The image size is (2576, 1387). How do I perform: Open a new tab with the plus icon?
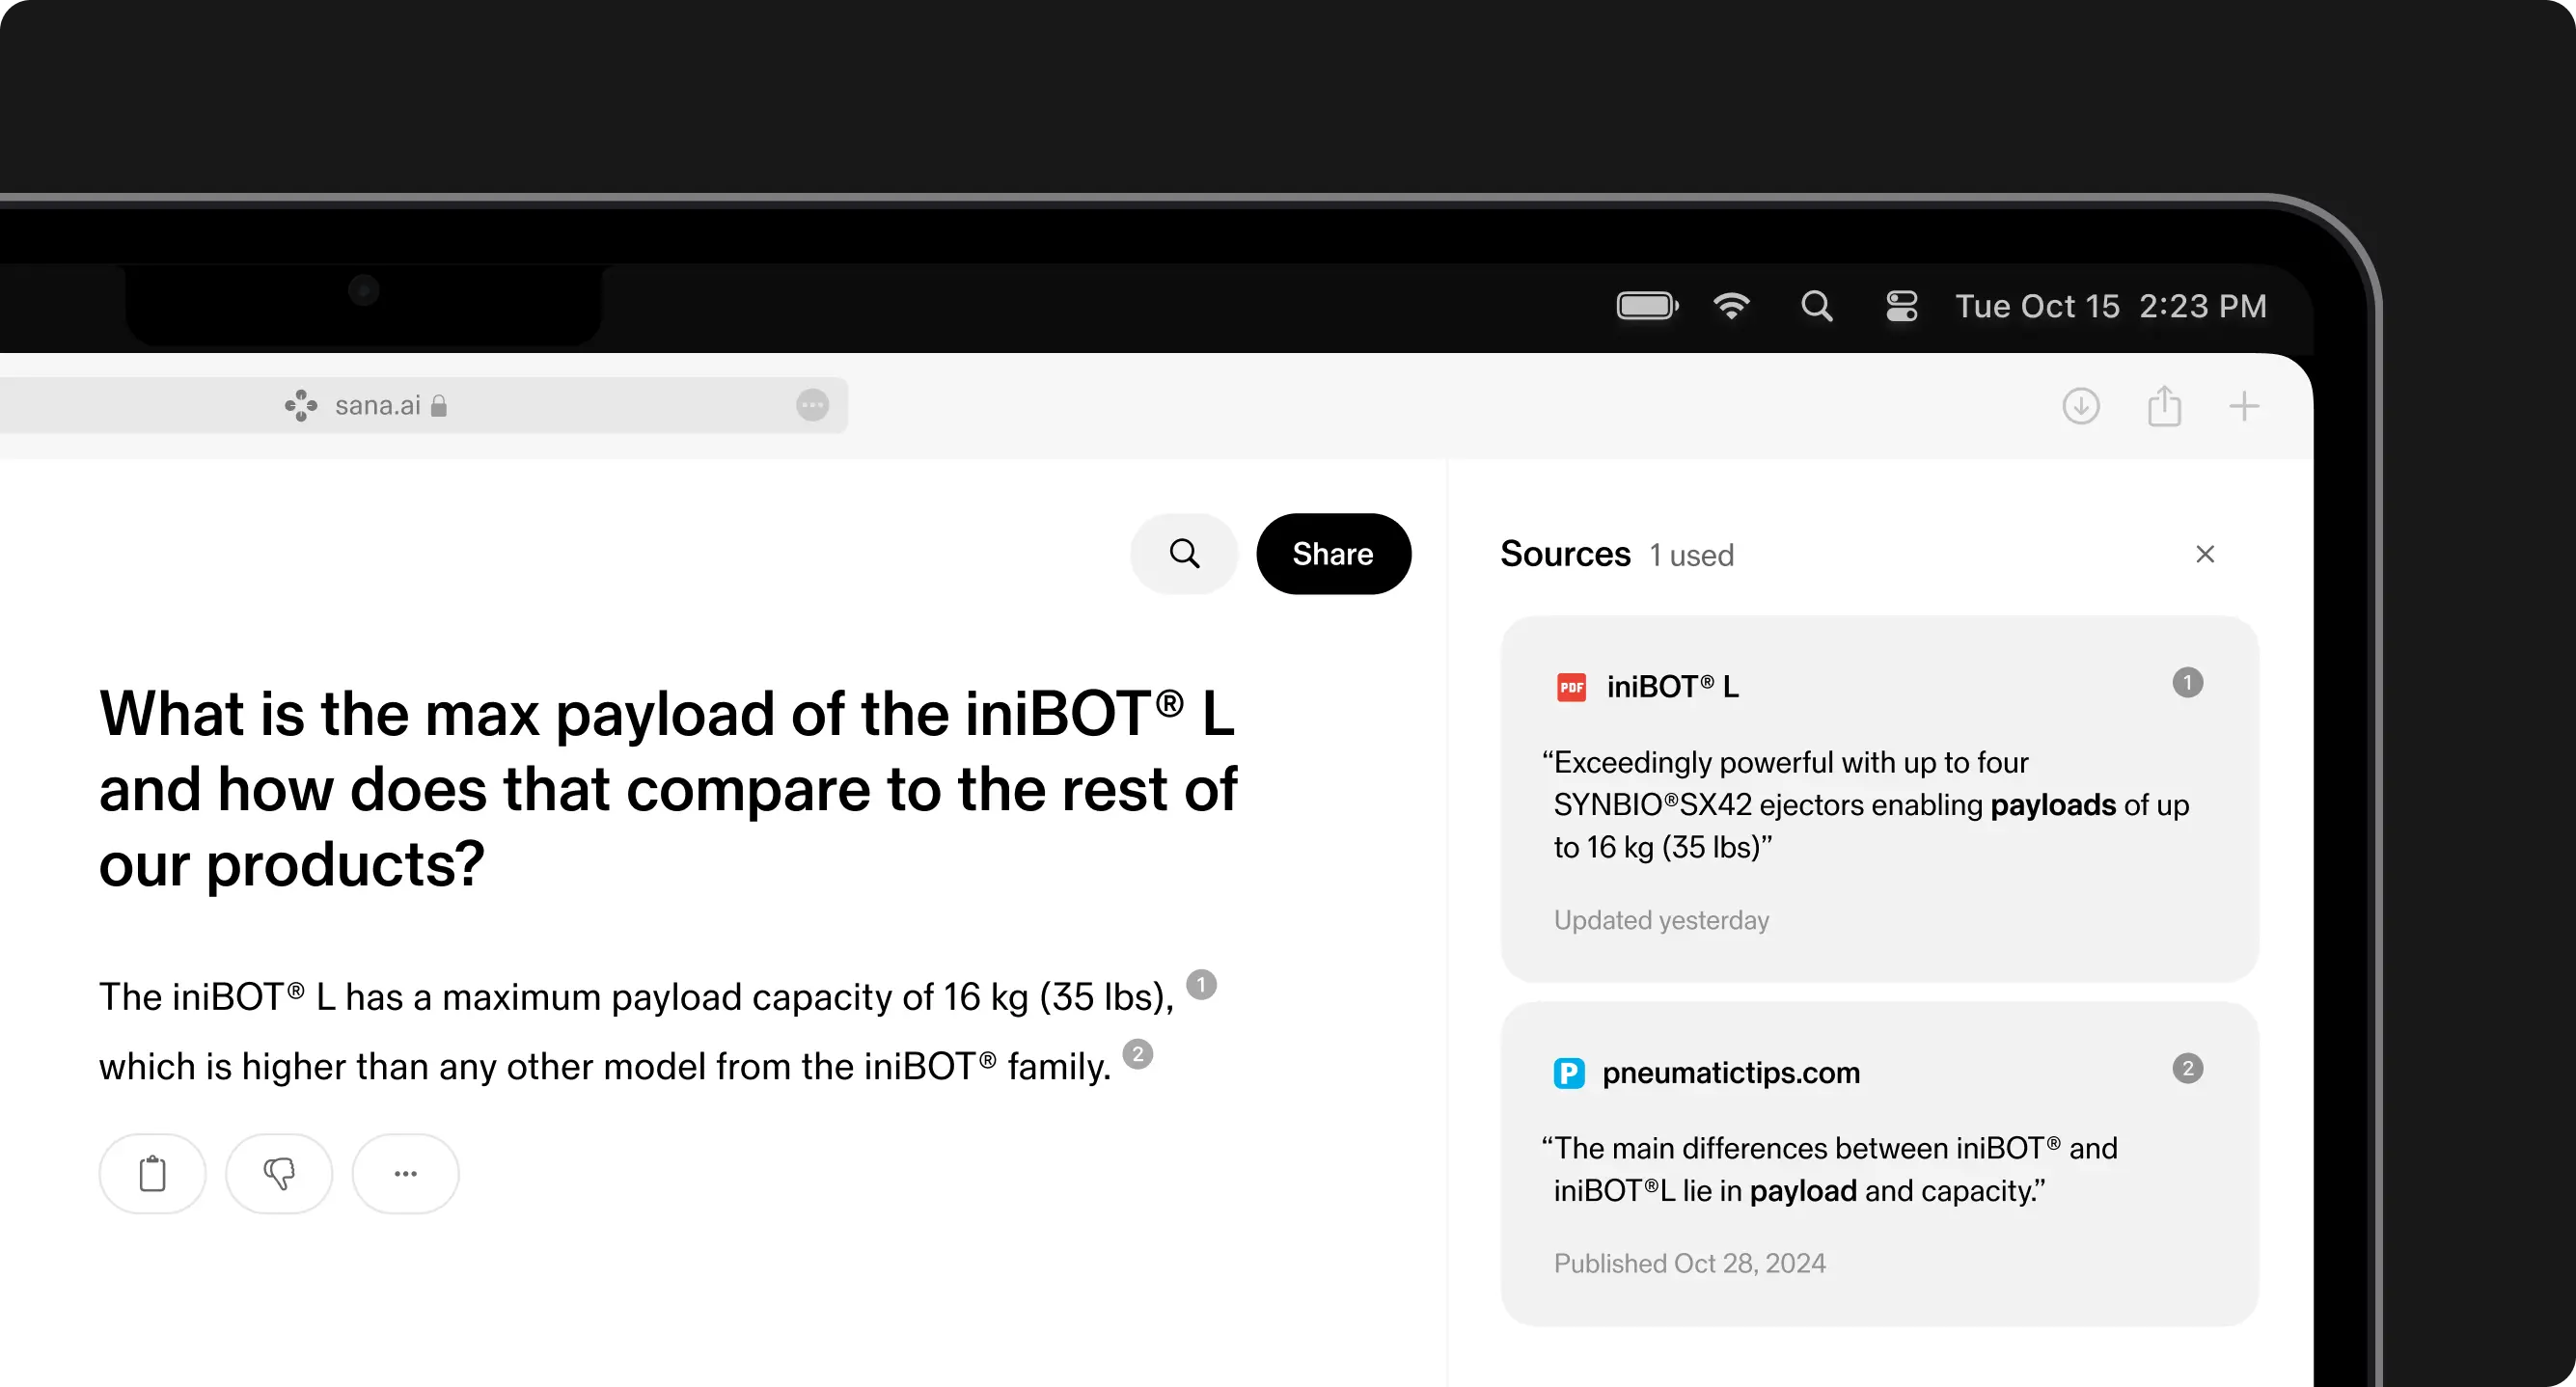tap(2244, 406)
